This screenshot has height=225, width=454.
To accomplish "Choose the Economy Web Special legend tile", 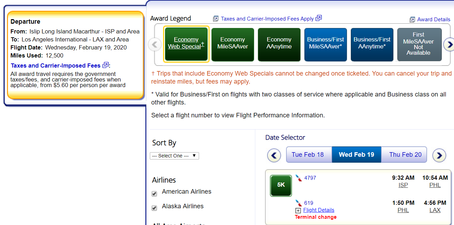I will [x=186, y=43].
